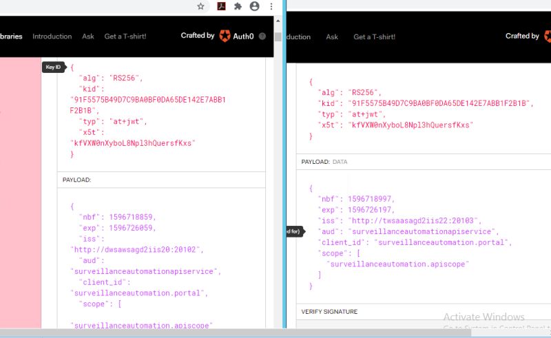
Task: Open Ask link in left window
Action: [x=88, y=36]
